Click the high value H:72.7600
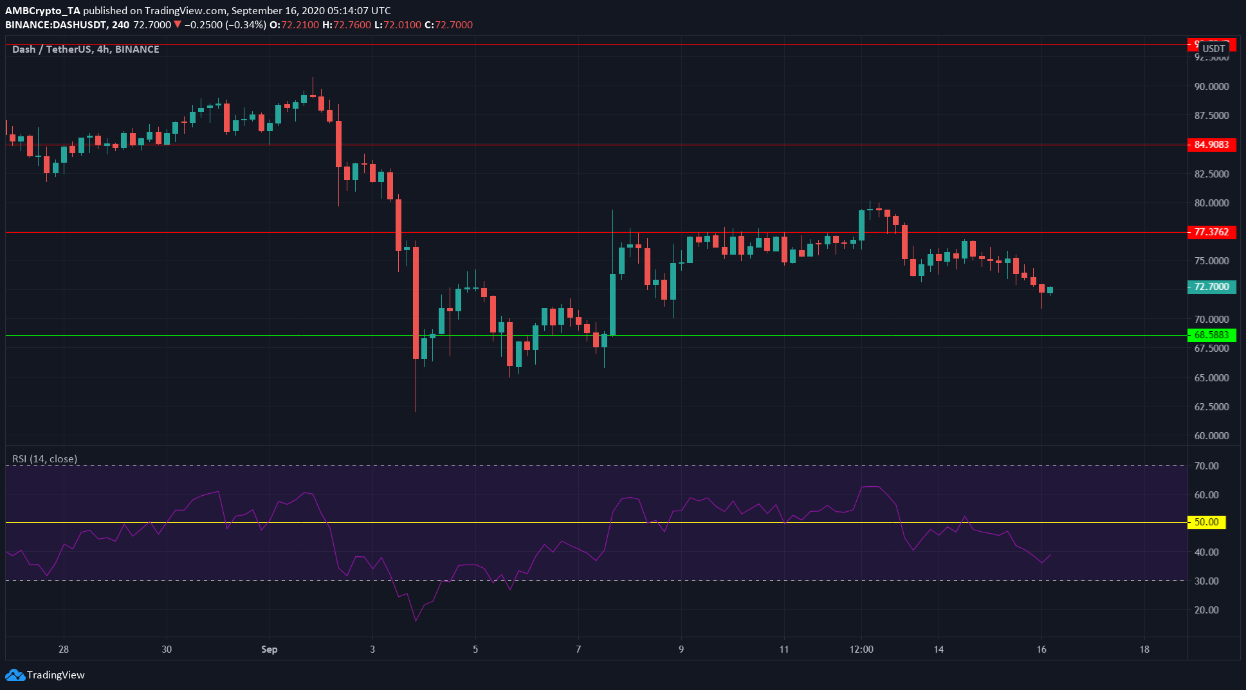1246x690 pixels. coord(347,25)
